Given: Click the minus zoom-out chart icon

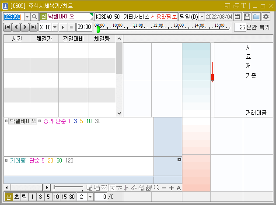Looking at the screenshot, I should pos(164,188).
